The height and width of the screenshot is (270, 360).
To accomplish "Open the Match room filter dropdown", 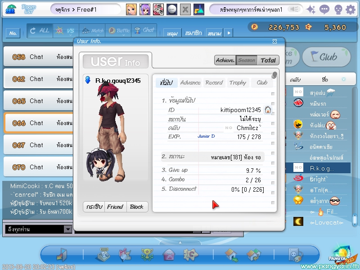I will click(92, 31).
